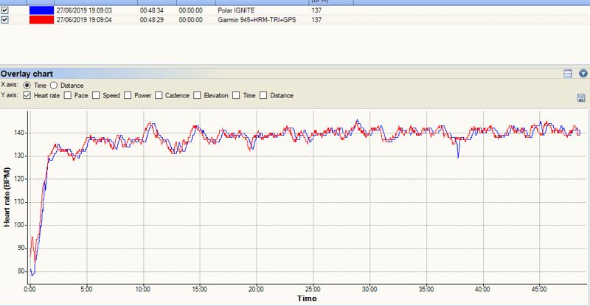
Task: Enable the Speed Y axis checkbox
Action: pyautogui.click(x=96, y=96)
